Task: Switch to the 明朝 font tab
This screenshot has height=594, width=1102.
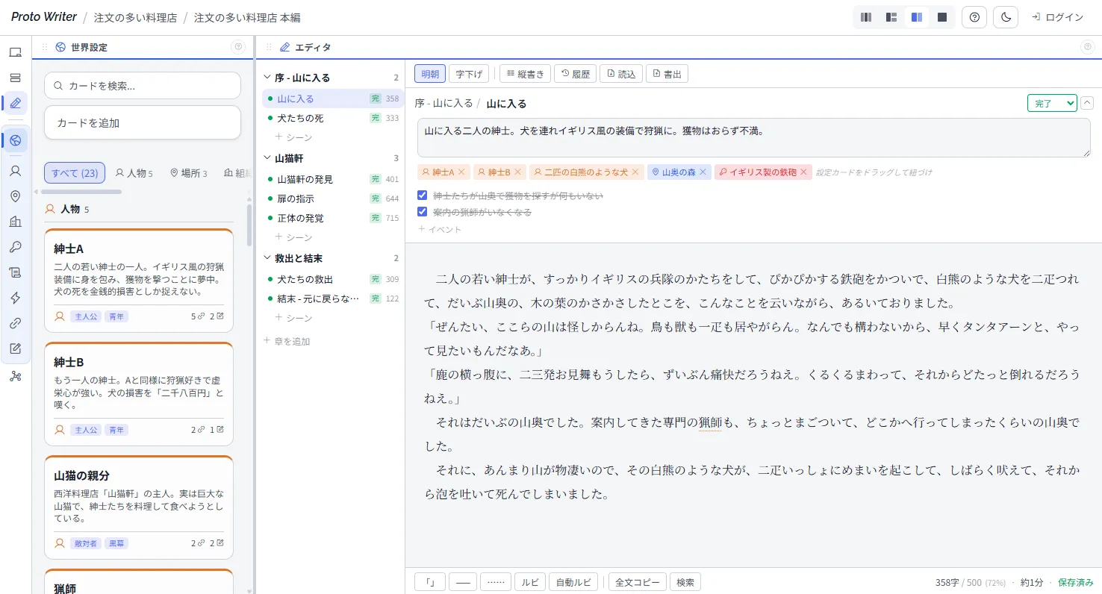Action: [430, 73]
